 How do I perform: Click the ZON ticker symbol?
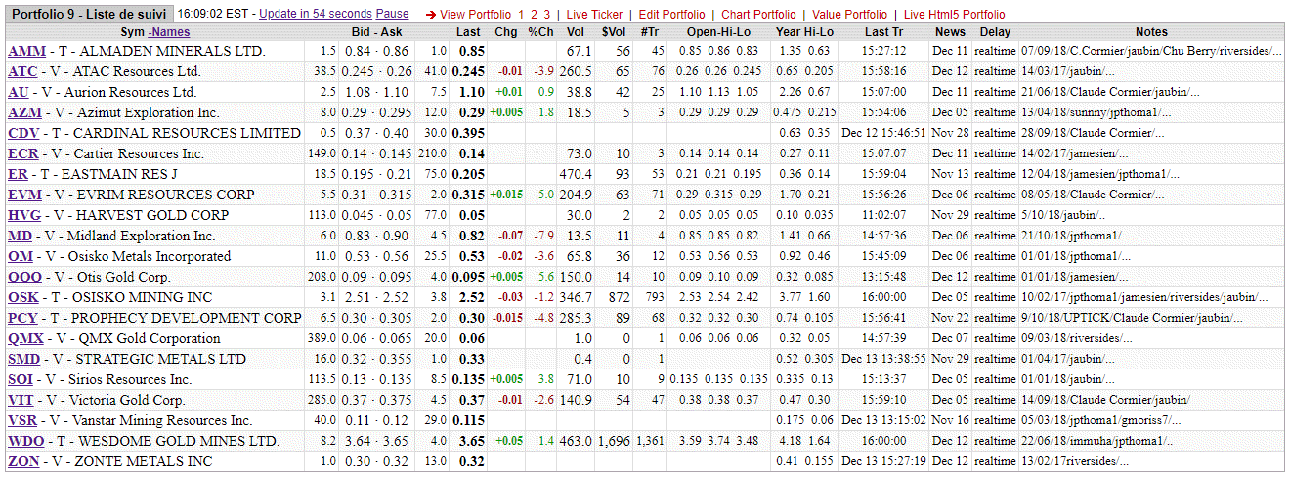click(23, 461)
